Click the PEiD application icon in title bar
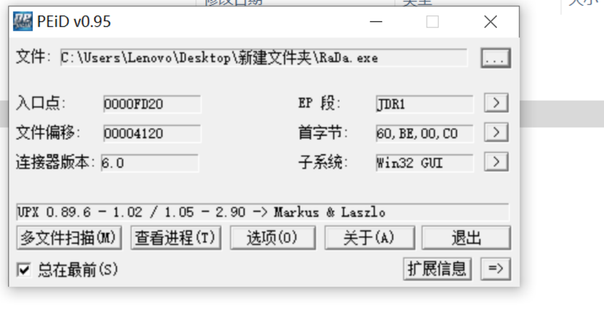This screenshot has width=604, height=317. [23, 21]
